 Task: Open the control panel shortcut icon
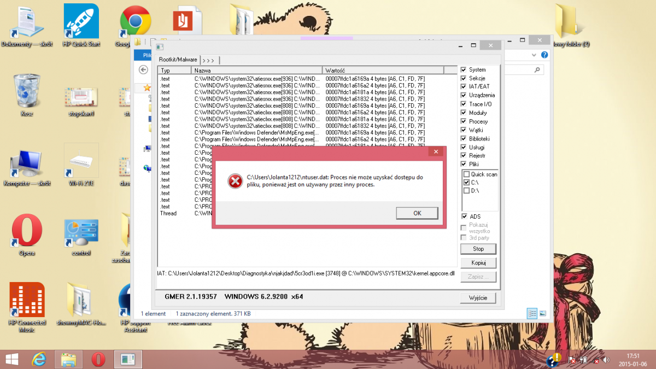(81, 236)
